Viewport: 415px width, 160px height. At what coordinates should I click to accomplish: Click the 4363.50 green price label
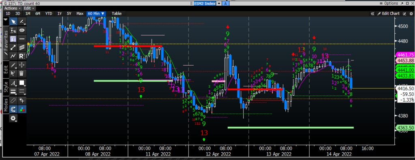[405, 128]
